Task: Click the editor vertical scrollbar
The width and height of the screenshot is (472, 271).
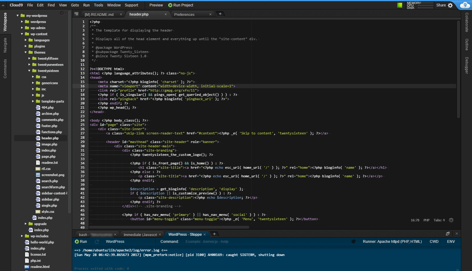Action: coord(459,69)
